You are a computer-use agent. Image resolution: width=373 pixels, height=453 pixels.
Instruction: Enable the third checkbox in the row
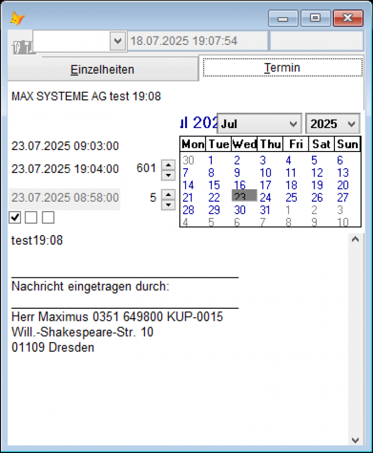pos(48,217)
